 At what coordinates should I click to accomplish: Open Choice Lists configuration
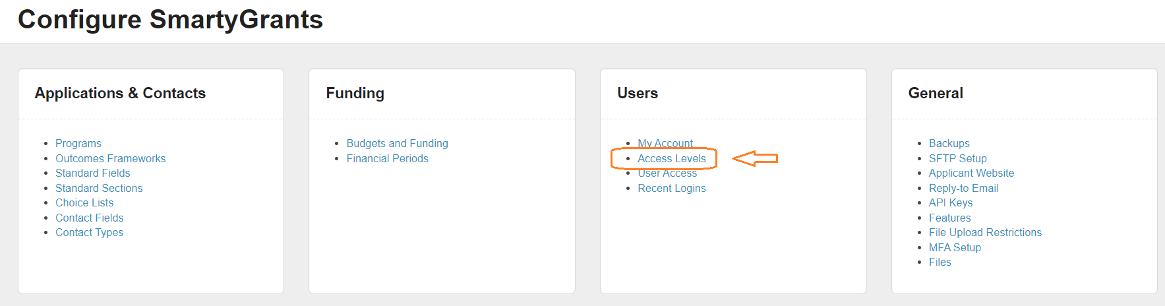pyautogui.click(x=84, y=202)
